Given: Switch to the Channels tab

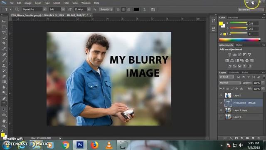Looking at the screenshot, I should [234, 72].
